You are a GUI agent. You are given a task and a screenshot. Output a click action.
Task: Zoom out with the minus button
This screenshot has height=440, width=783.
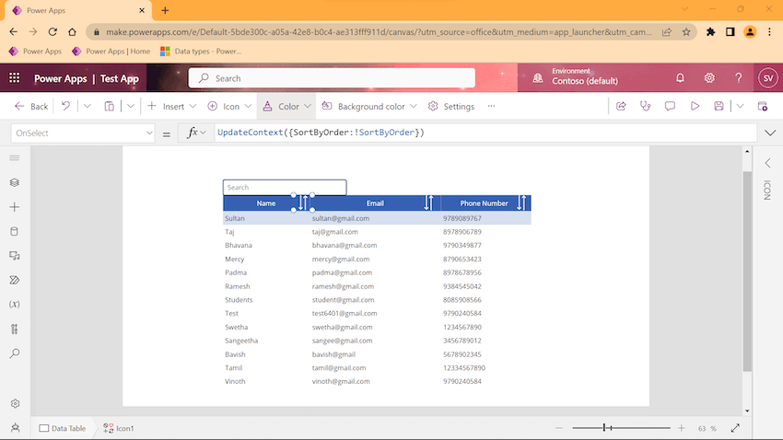point(559,428)
